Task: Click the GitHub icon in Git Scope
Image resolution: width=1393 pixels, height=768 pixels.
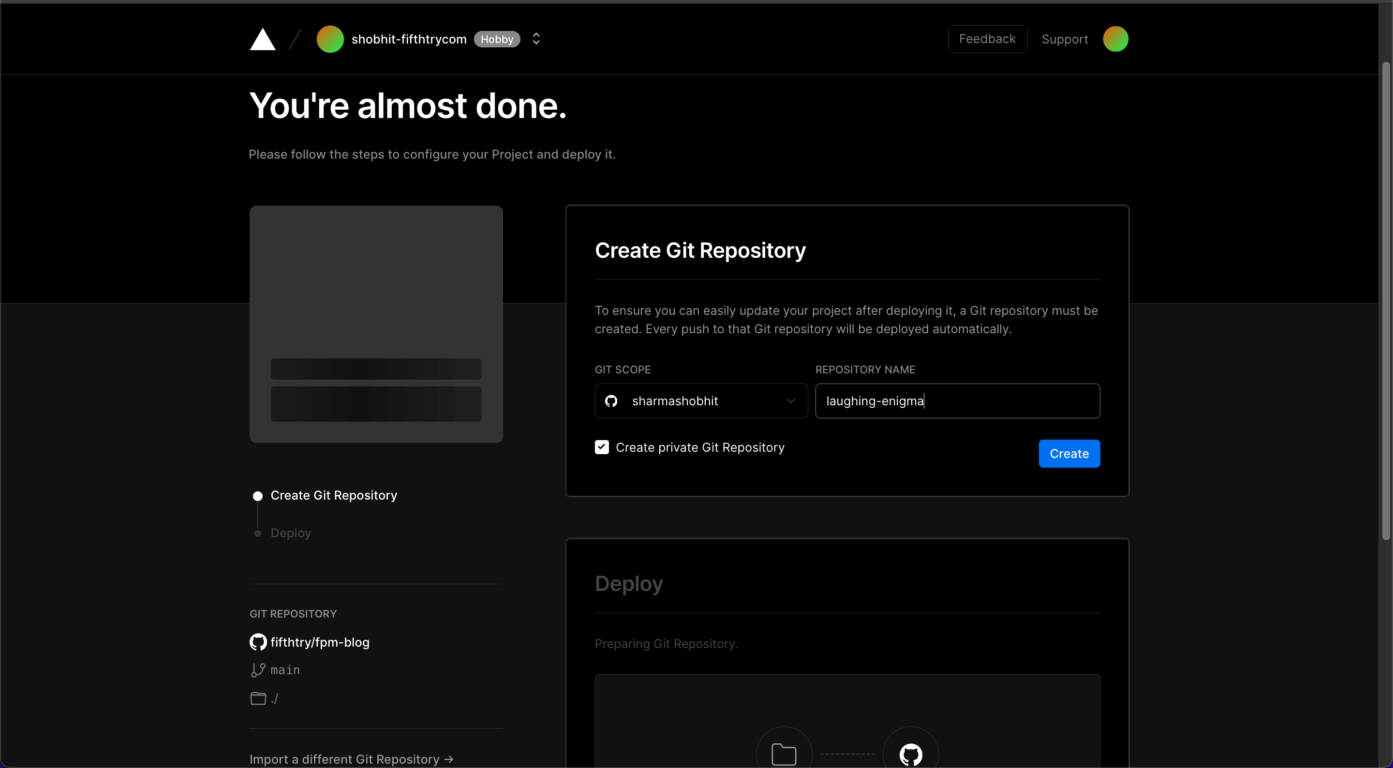Action: (611, 401)
